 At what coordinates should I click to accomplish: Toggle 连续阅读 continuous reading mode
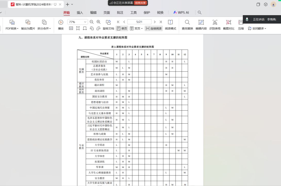153,29
